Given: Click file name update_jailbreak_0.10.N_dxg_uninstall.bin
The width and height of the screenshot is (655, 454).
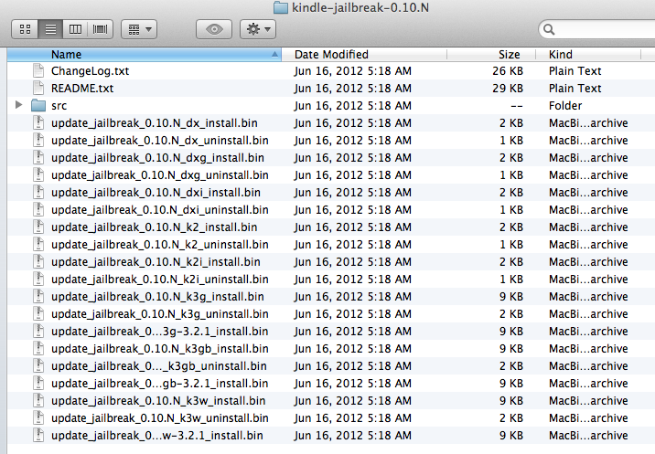Looking at the screenshot, I should click(x=160, y=175).
